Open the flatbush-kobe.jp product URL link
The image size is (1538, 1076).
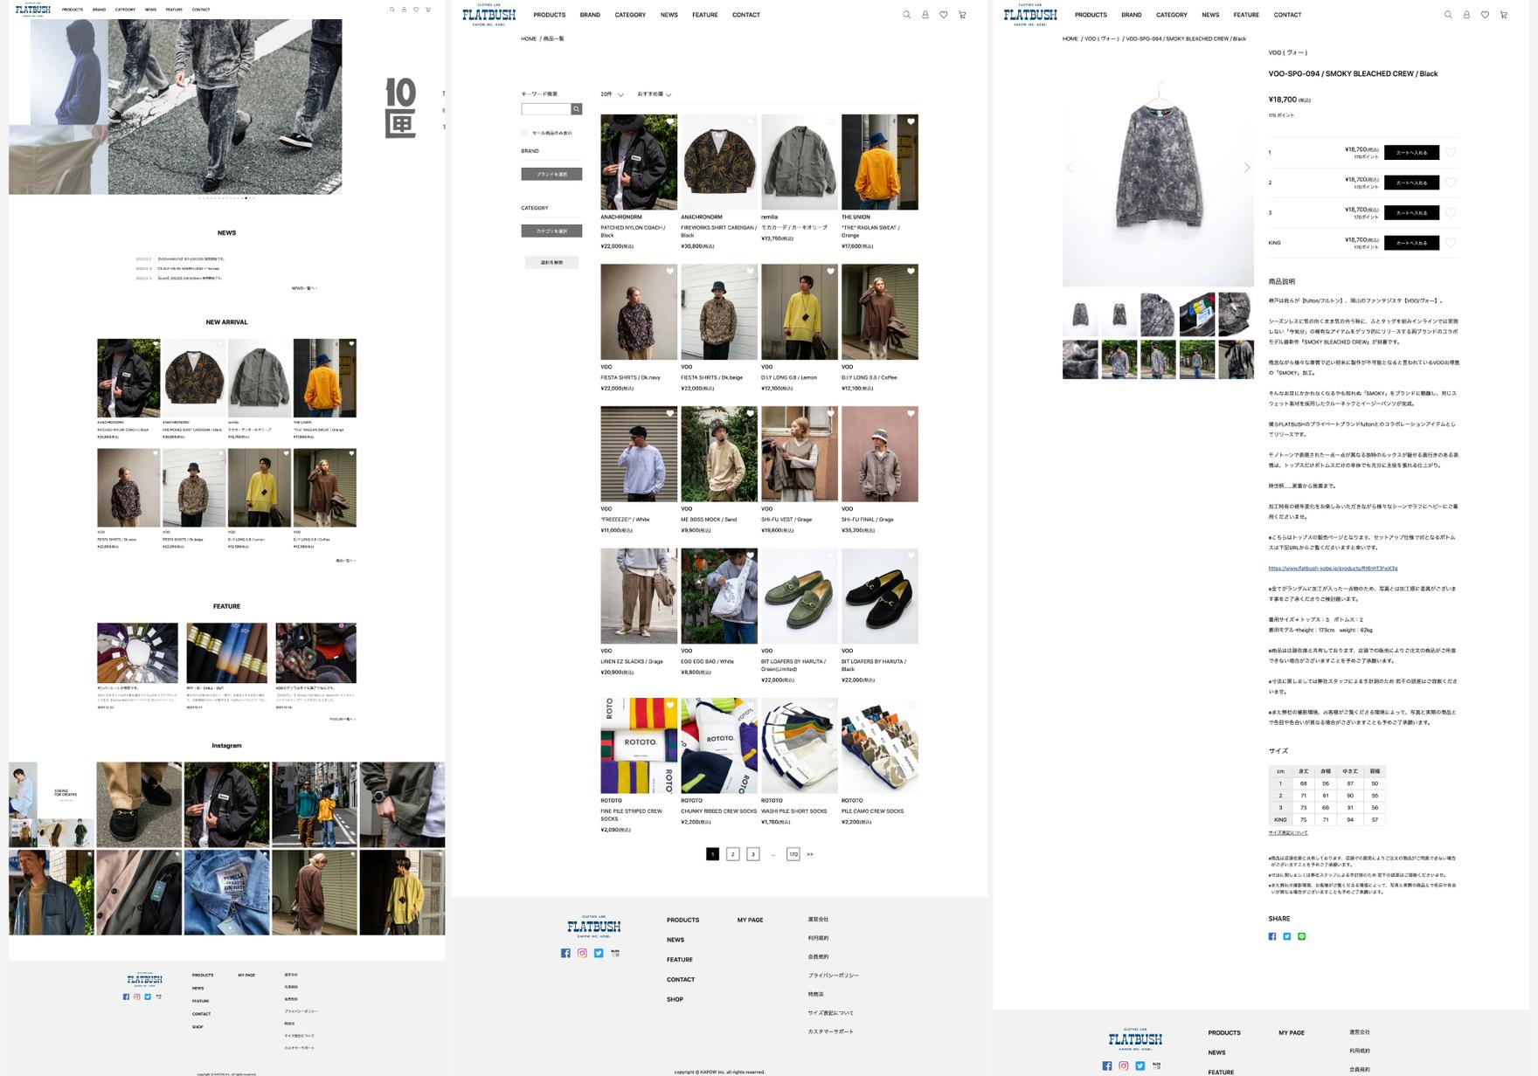(x=1333, y=569)
